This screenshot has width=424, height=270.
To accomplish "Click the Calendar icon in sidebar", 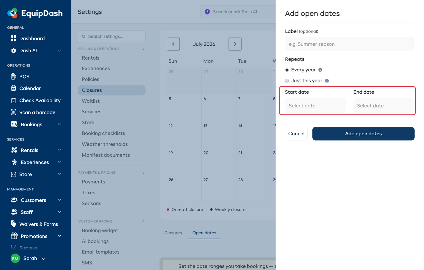I will (14, 88).
